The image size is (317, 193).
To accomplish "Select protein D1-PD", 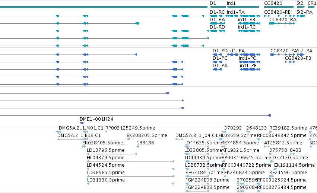I will point(219,51).
